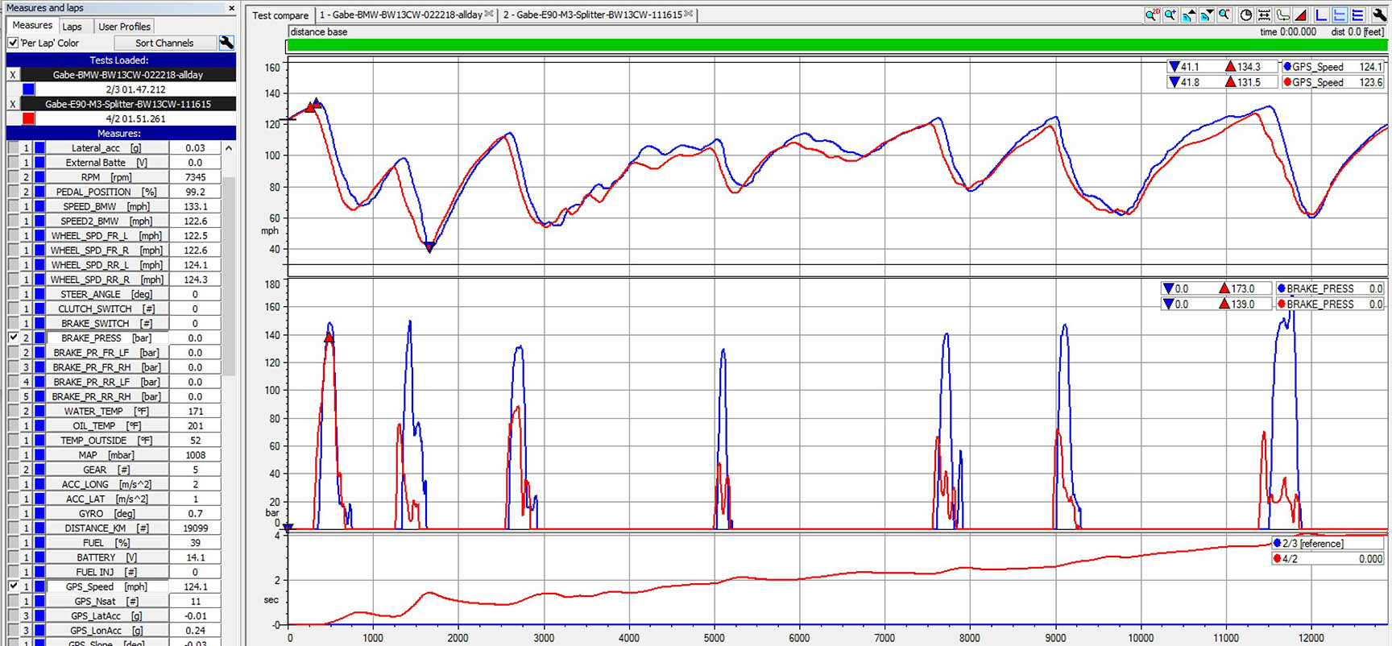Click the DISTANCE_KM value 19099

click(195, 528)
